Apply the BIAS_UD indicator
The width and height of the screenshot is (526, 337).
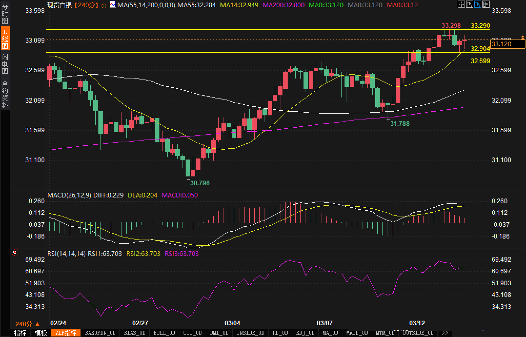click(x=135, y=333)
